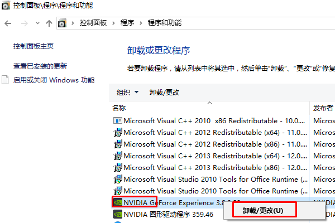Go forward with the right arrow
The image size is (335, 223).
pyautogui.click(x=25, y=23)
